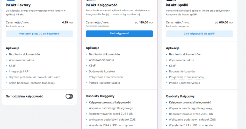Open 'Połączenie z bankowością' in inFakt Księgowość plan

click(106, 77)
